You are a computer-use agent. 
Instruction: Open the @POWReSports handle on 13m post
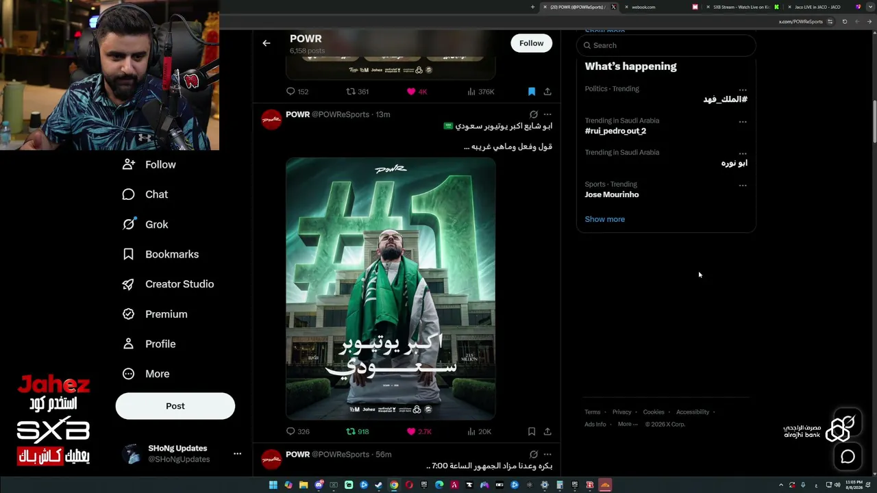point(341,114)
